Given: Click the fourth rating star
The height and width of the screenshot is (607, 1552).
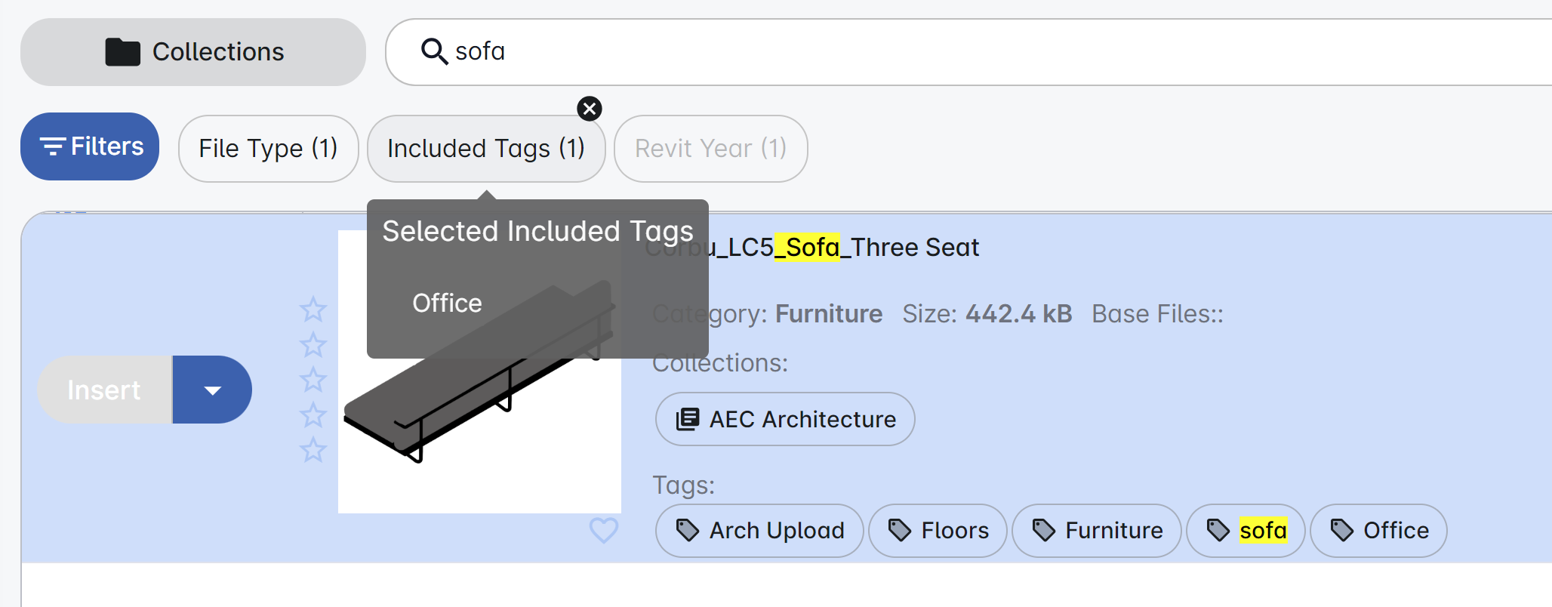Looking at the screenshot, I should [313, 414].
